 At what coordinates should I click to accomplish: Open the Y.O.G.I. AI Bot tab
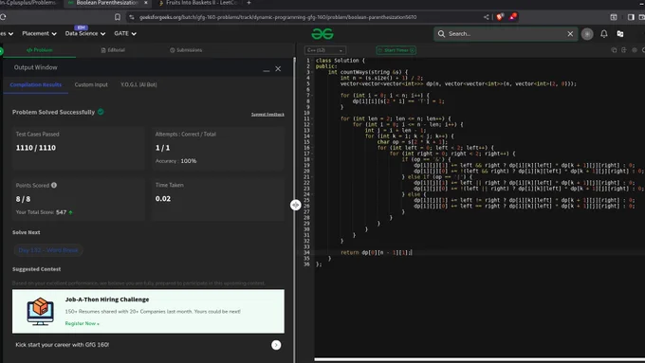click(138, 84)
